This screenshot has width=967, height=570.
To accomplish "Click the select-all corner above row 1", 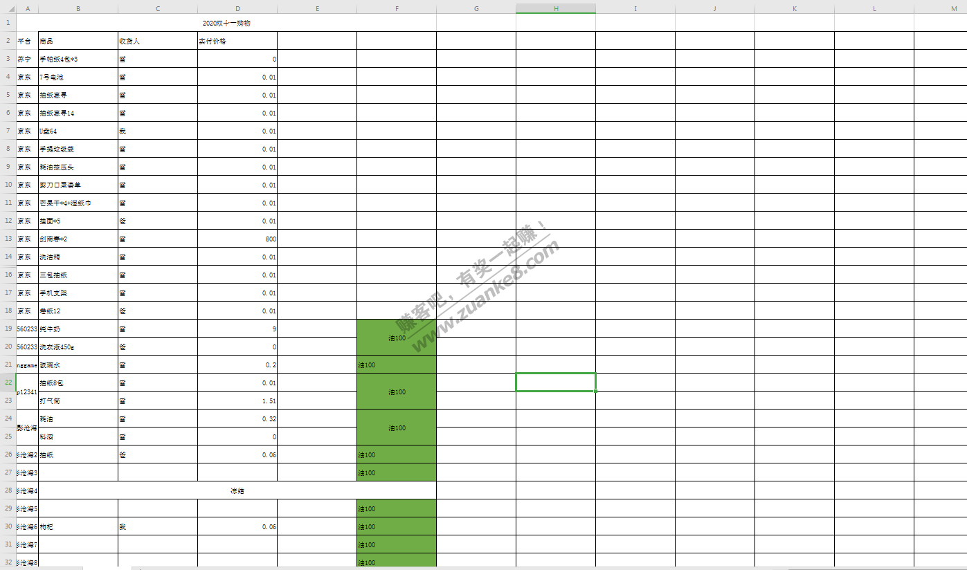I will [8, 8].
